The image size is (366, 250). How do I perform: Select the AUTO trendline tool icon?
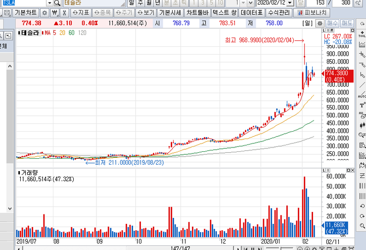362,94
